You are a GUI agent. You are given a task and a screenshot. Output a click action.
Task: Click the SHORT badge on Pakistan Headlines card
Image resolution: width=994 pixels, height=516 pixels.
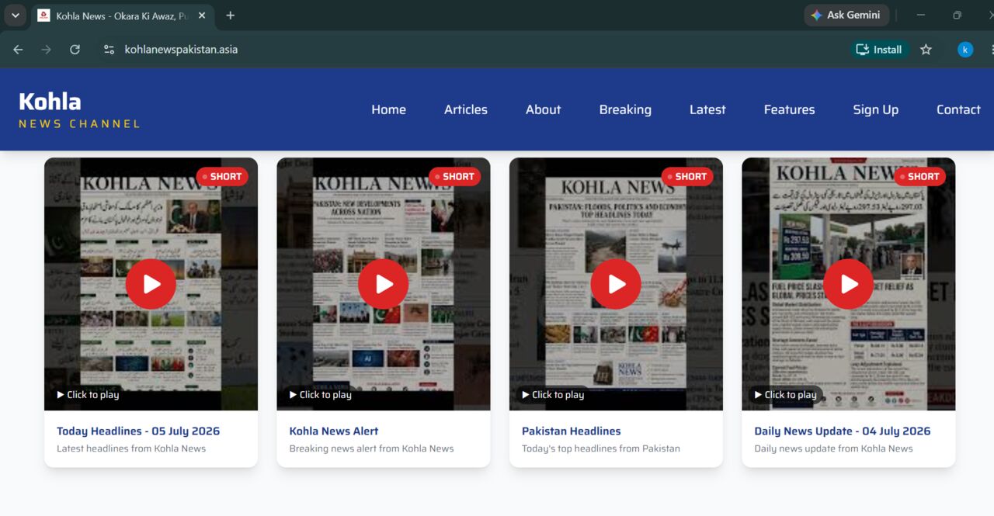[687, 176]
